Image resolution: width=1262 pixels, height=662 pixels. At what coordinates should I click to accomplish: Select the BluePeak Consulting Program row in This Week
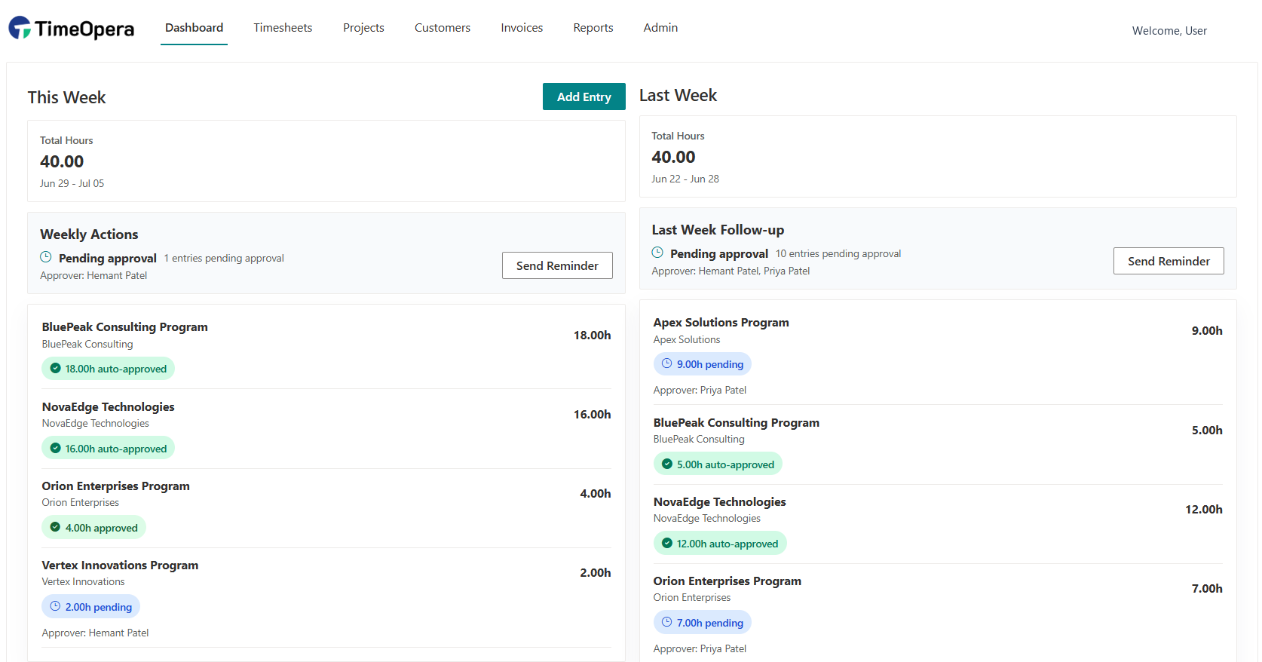pyautogui.click(x=326, y=350)
